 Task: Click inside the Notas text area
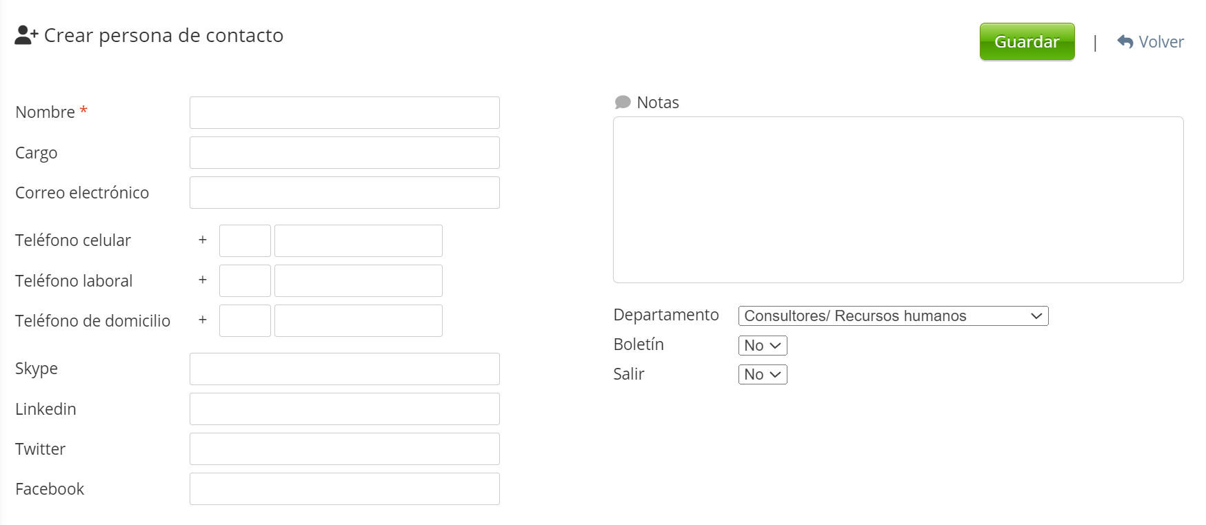(x=898, y=200)
